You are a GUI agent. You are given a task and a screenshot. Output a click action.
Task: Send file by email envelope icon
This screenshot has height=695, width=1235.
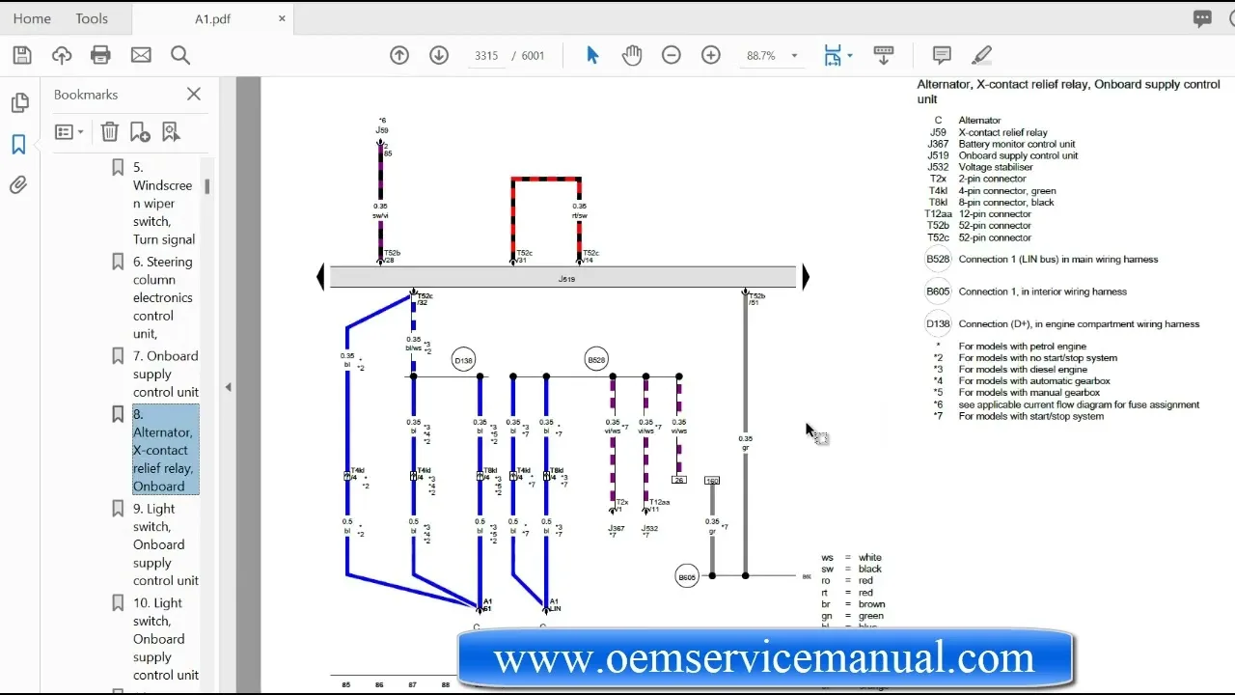pos(141,55)
